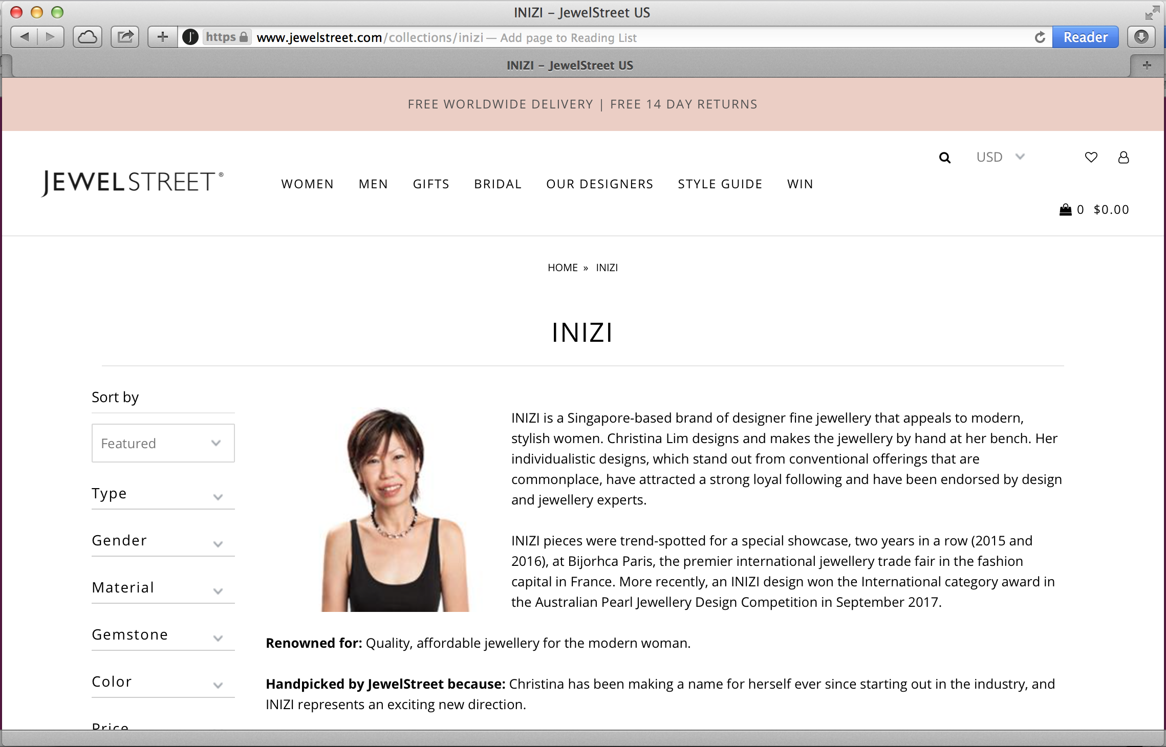Viewport: 1166px width, 747px height.
Task: Click the INIZI breadcrumb
Action: [x=607, y=268]
